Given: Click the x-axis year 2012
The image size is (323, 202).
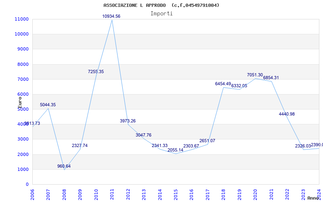Looking at the screenshot, I should 128,194.
